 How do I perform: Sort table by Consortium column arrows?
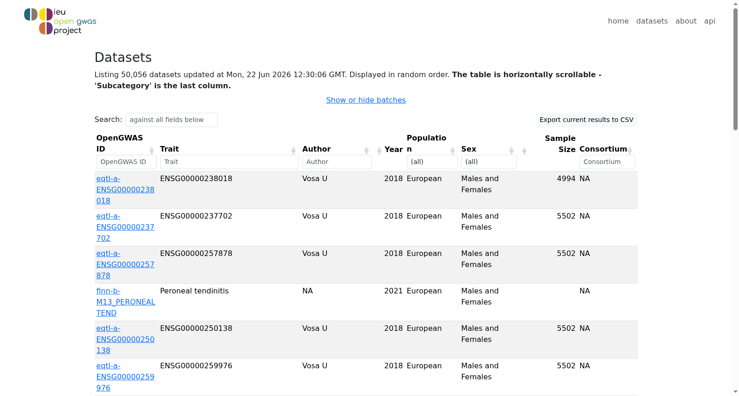[x=630, y=150]
